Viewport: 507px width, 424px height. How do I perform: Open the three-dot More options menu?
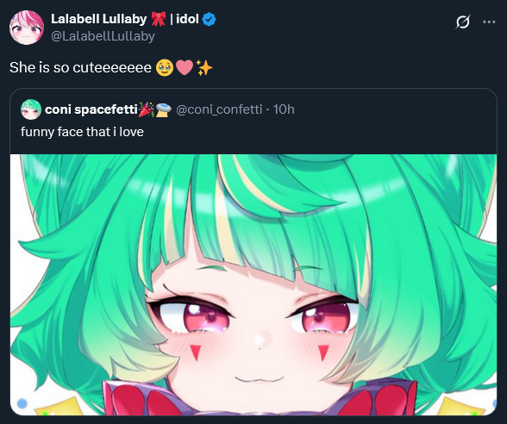tap(489, 22)
